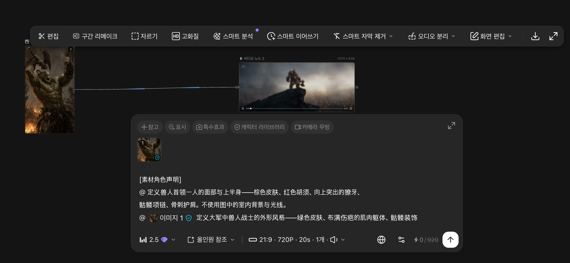Click the globe language icon
570x263 pixels.
pos(381,240)
